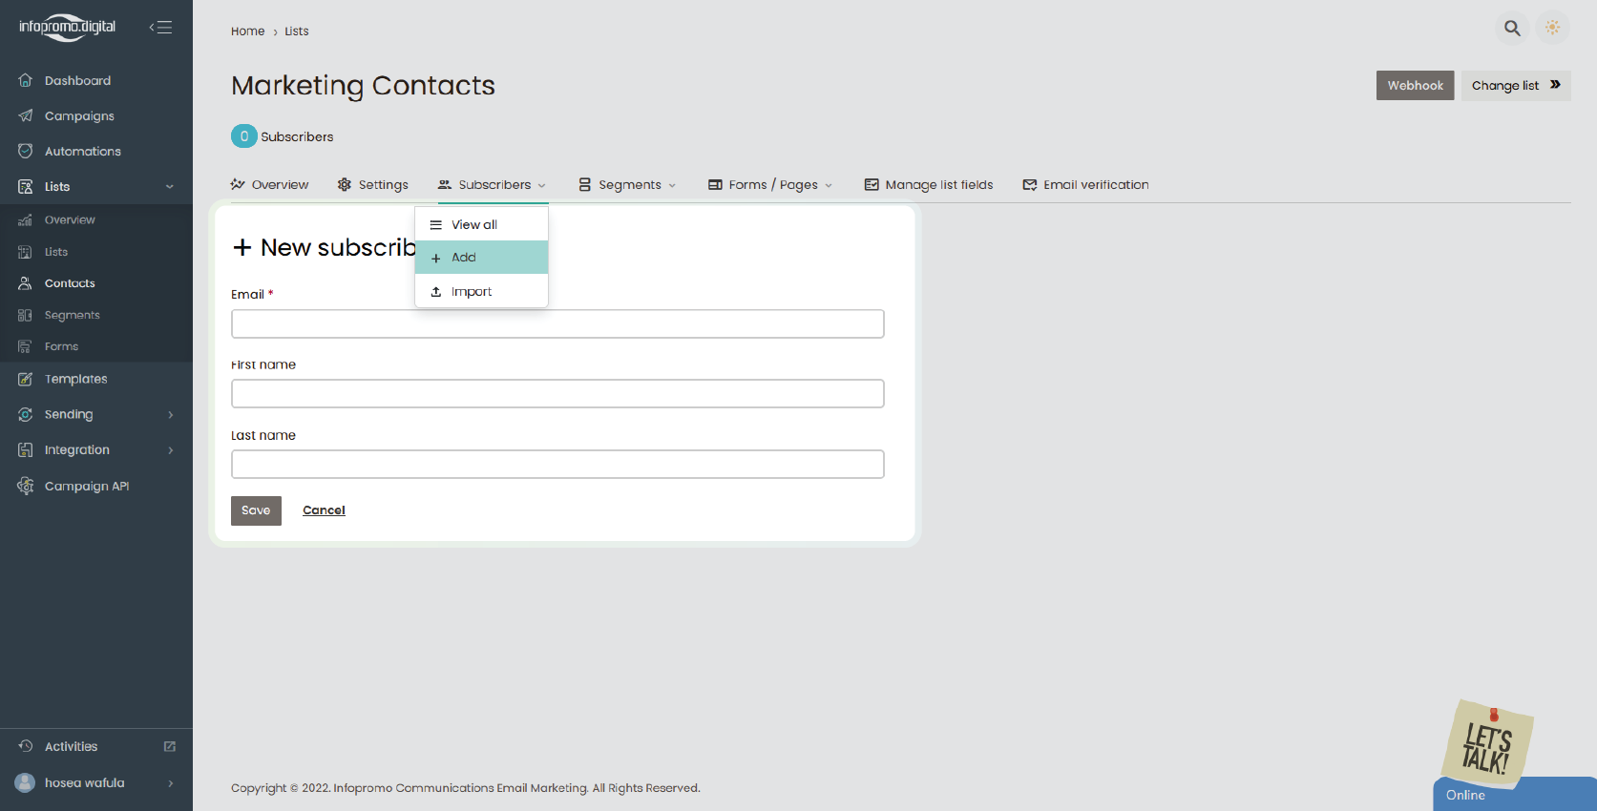Open Dashboard via its home icon
The image size is (1597, 811).
tap(26, 80)
